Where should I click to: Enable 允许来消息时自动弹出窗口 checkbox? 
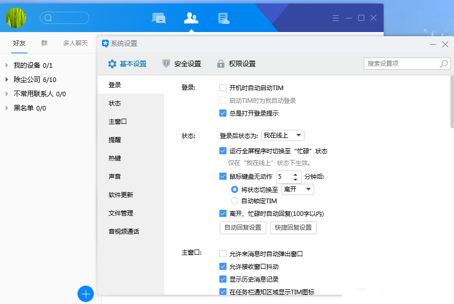(x=222, y=254)
